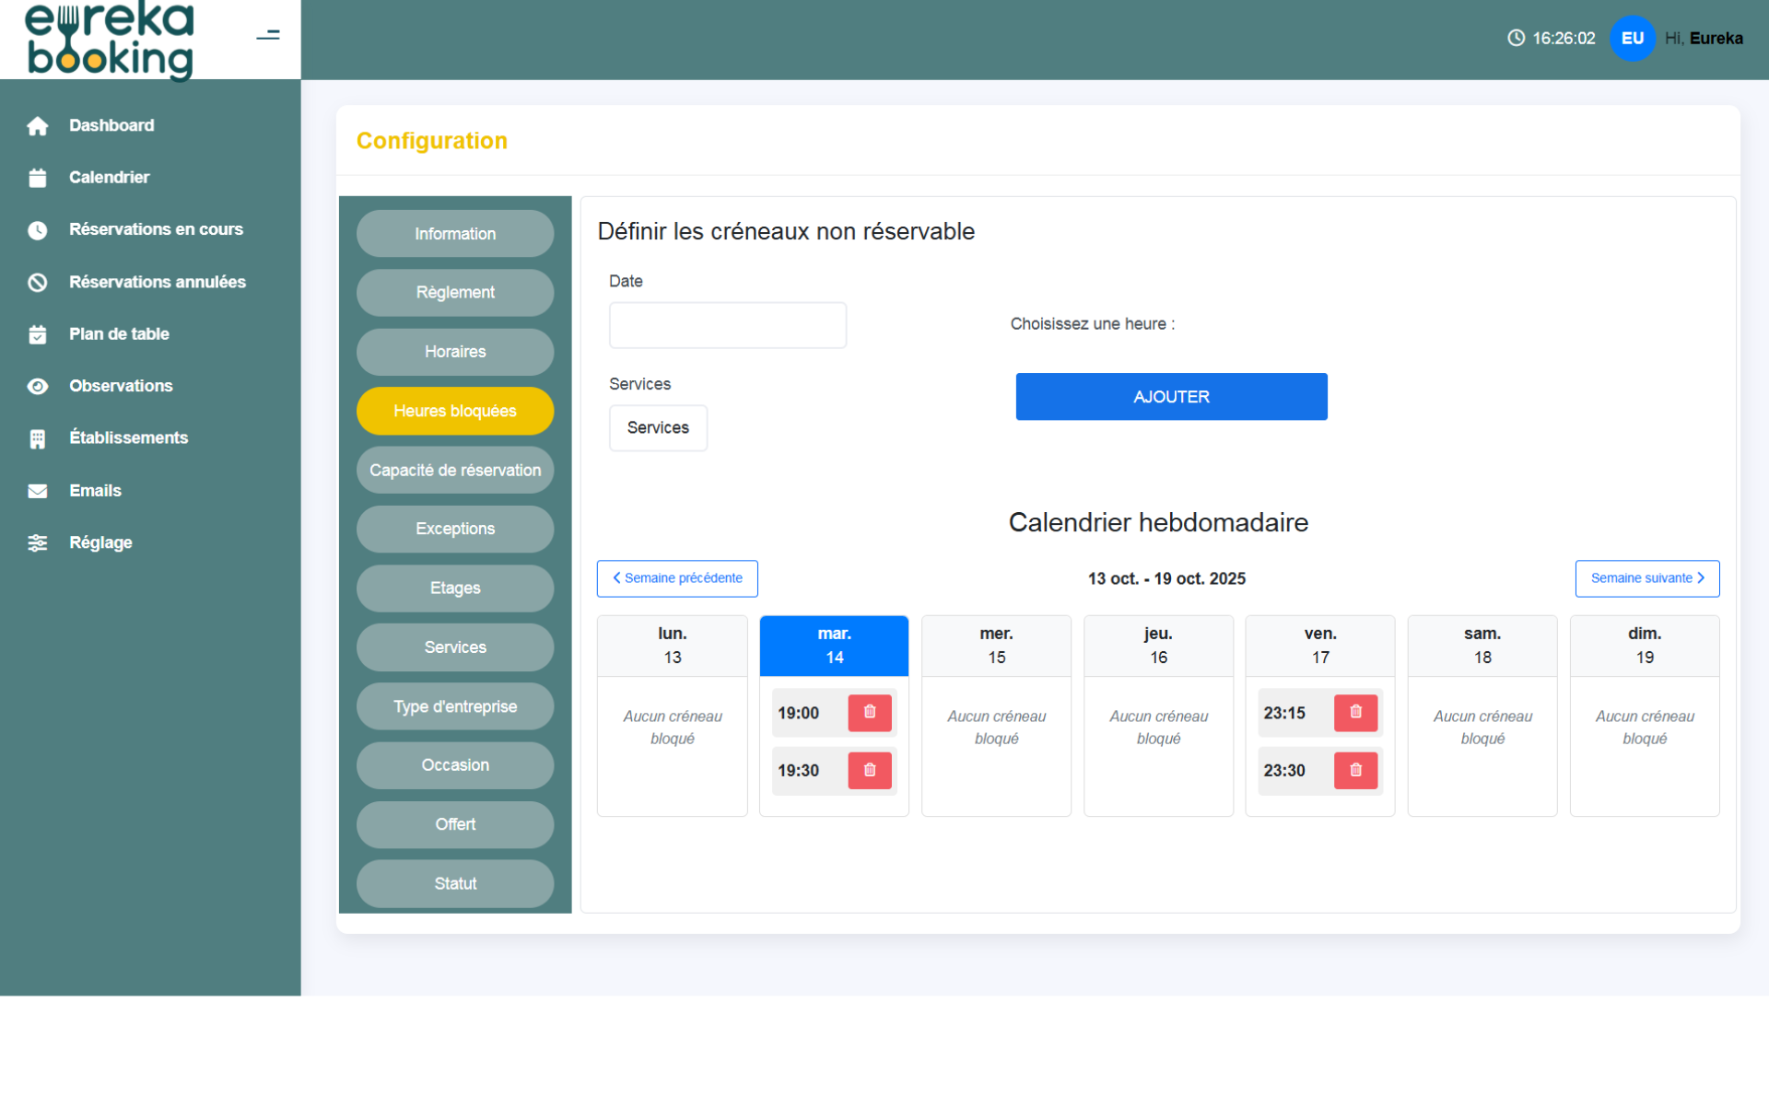This screenshot has height=1107, width=1769.
Task: Select the Exceptions configuration tab
Action: click(x=455, y=530)
